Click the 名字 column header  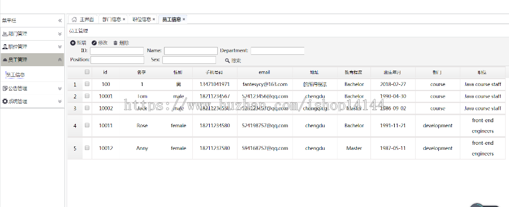tap(141, 72)
